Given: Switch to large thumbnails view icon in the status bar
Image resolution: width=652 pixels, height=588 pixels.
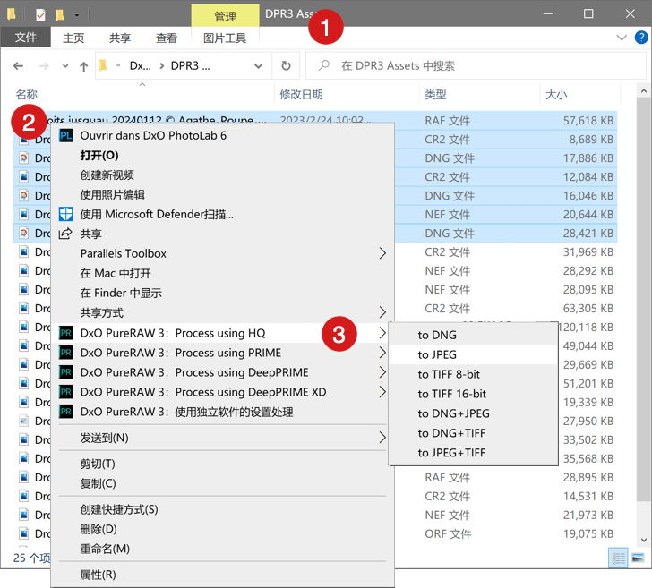Looking at the screenshot, I should [x=638, y=558].
